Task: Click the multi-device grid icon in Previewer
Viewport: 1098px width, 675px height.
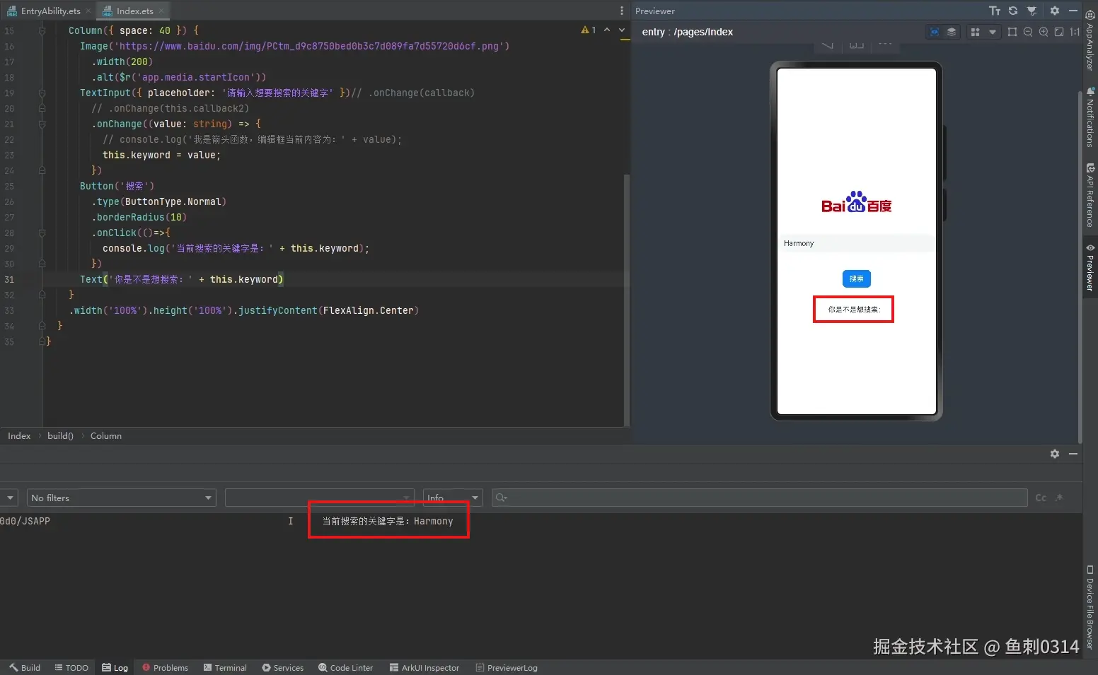Action: (x=975, y=32)
